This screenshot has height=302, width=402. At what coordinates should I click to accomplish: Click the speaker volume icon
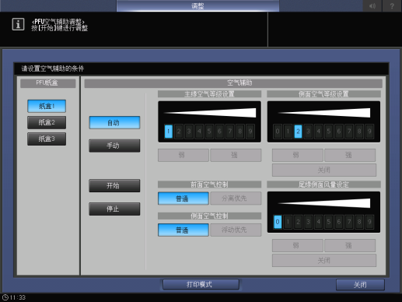[x=372, y=5]
